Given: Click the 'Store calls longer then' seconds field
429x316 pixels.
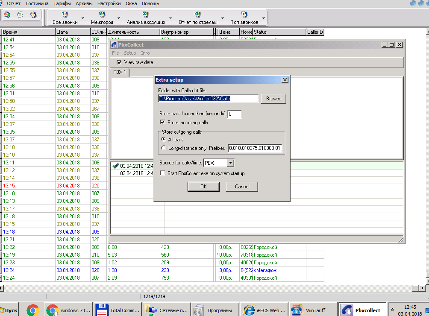Looking at the screenshot, I should [235, 114].
